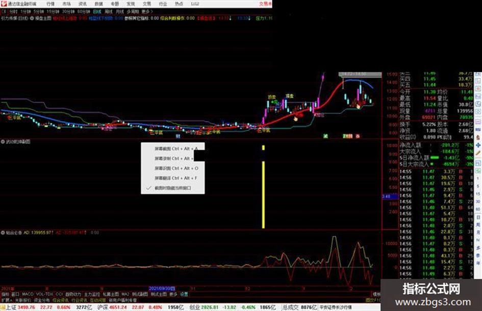The image size is (482, 311).
Task: Select 周 in the right sidebar
Action: click(478, 225)
